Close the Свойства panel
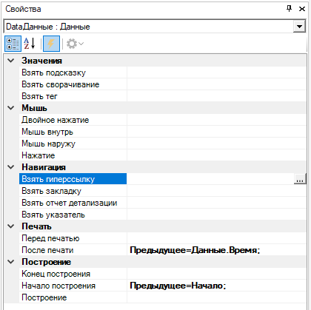 (x=302, y=9)
